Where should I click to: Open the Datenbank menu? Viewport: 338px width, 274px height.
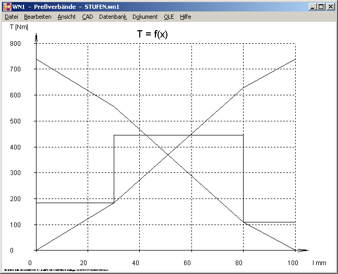[113, 17]
